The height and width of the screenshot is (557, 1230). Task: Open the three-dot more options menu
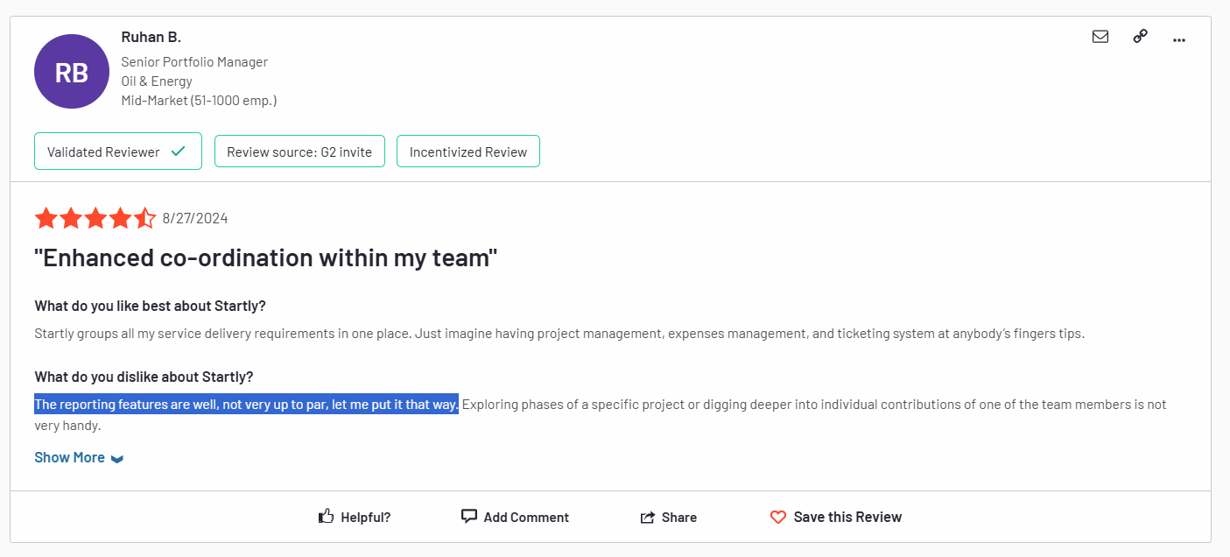[x=1178, y=39]
